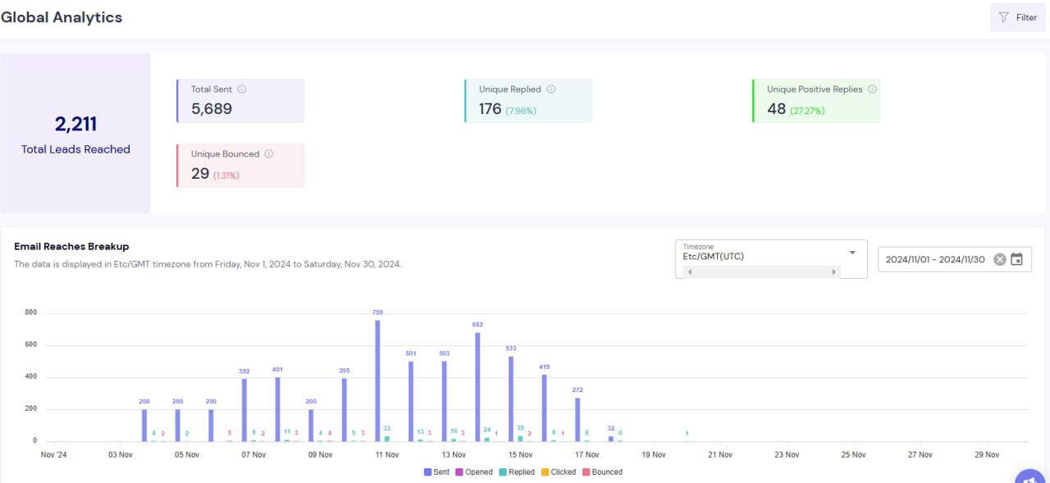The width and height of the screenshot is (1050, 483).
Task: Open the Filter panel
Action: coord(1017,17)
